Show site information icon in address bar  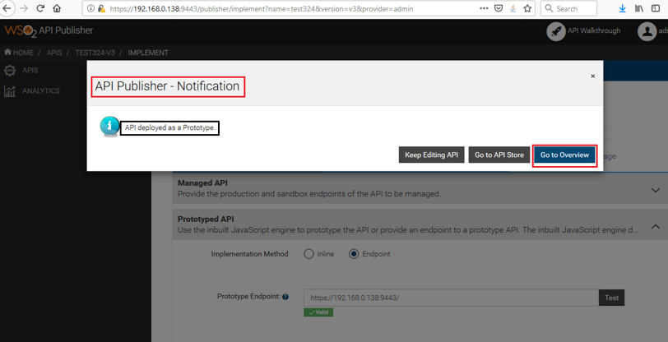pos(90,8)
